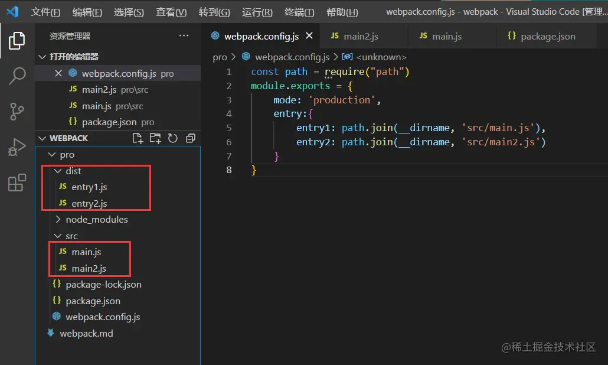Collapse the src folder

tap(118, 236)
